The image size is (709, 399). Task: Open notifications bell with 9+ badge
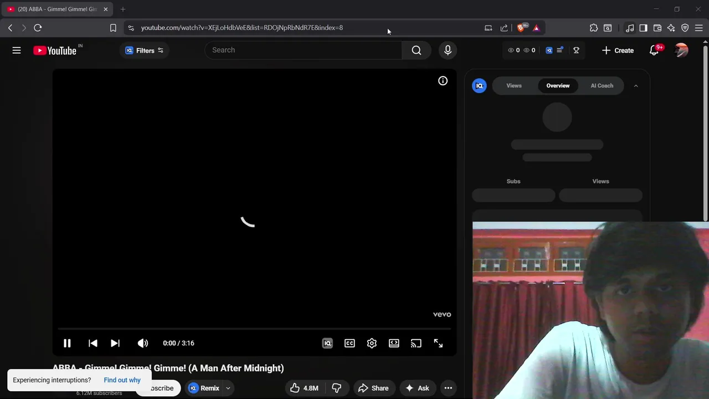655,50
